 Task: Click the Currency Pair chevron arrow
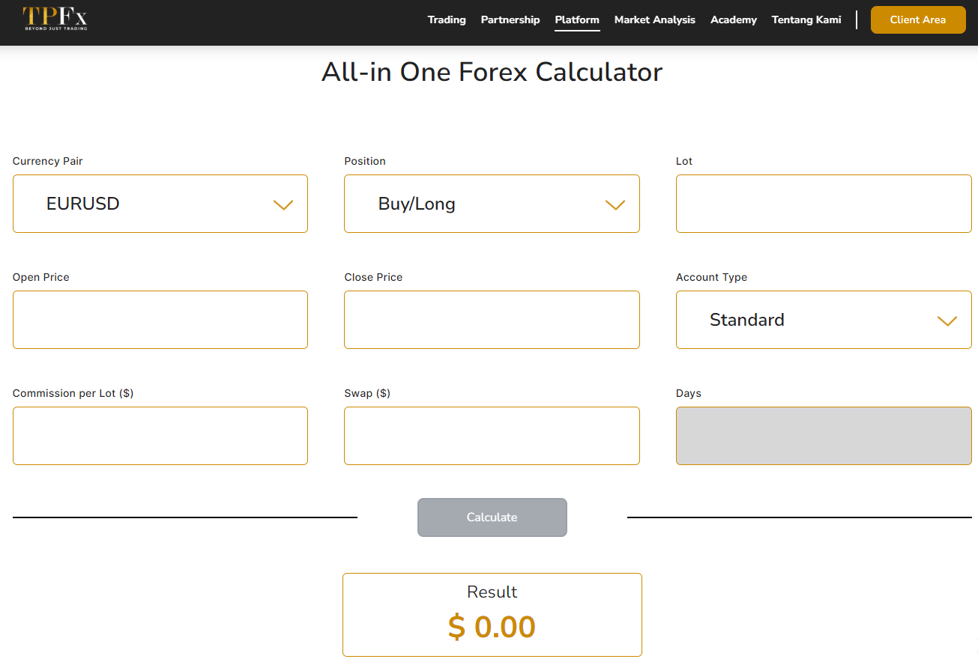pos(283,204)
